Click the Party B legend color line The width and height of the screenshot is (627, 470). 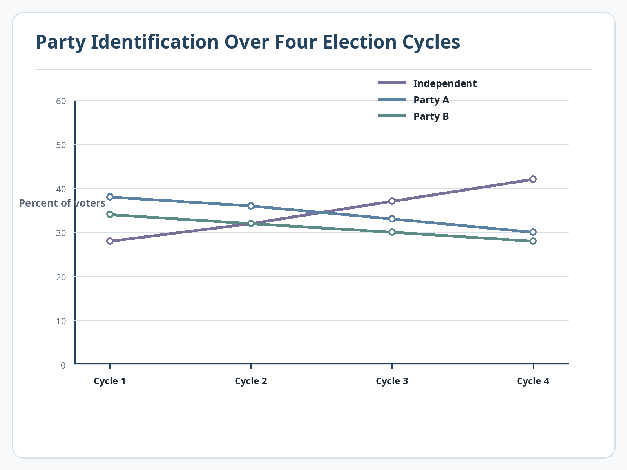[392, 116]
